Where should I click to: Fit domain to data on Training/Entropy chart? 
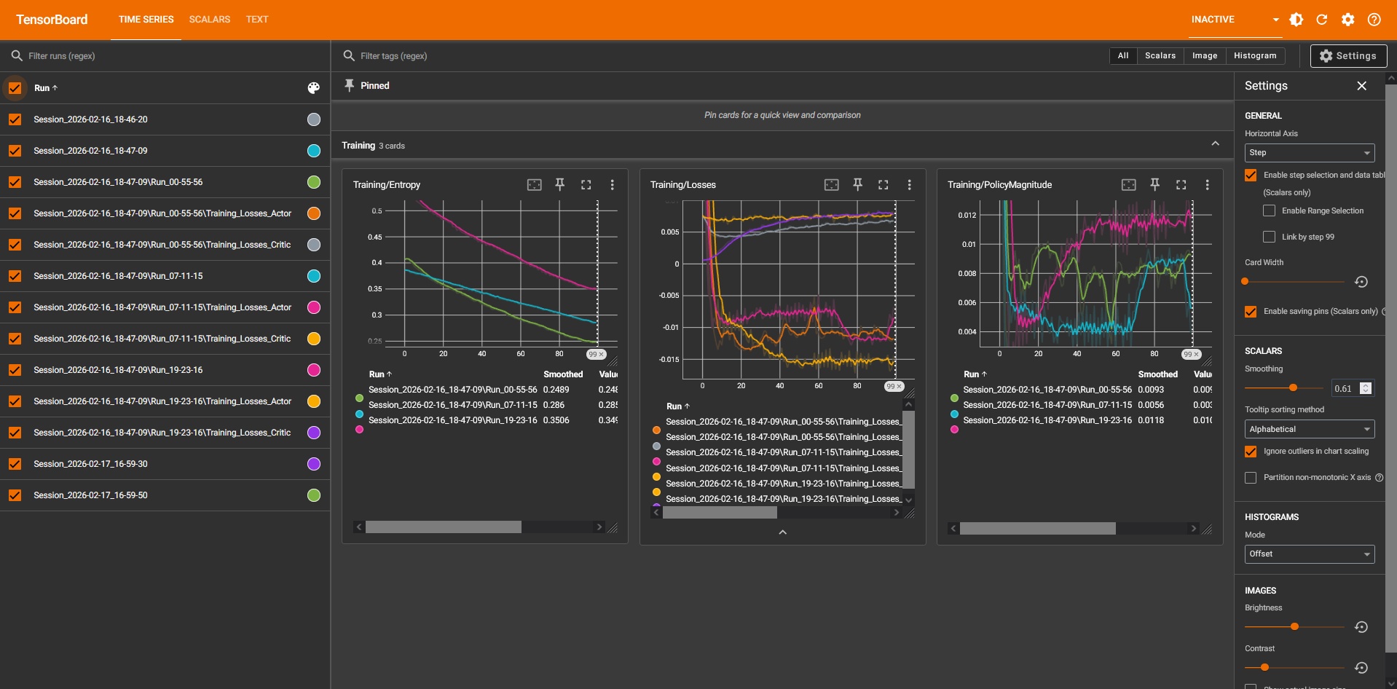click(x=534, y=185)
